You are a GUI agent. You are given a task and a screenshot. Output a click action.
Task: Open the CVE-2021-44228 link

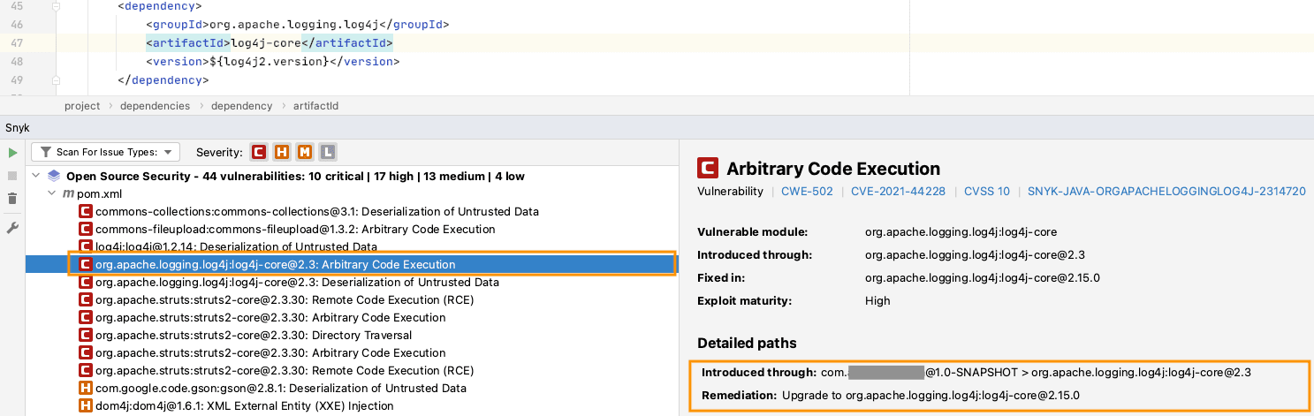click(x=898, y=191)
